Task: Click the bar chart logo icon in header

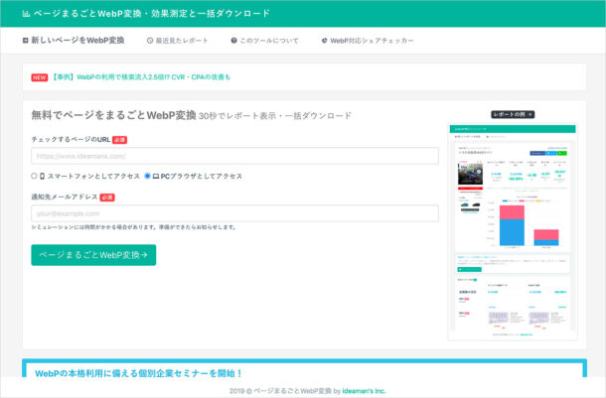Action: tap(25, 14)
